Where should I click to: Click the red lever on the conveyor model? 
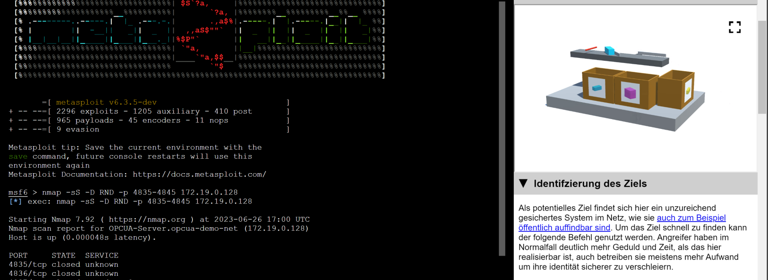(591, 49)
